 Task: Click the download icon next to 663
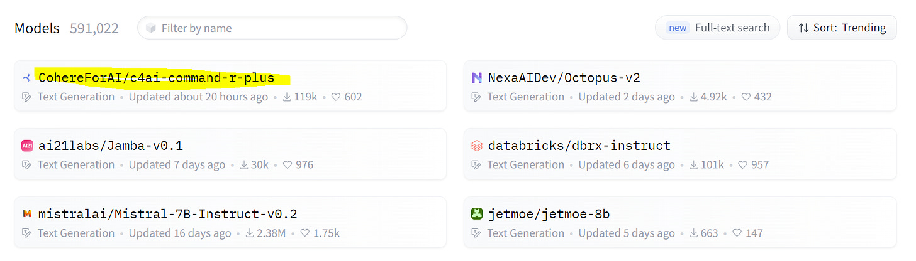coord(694,233)
